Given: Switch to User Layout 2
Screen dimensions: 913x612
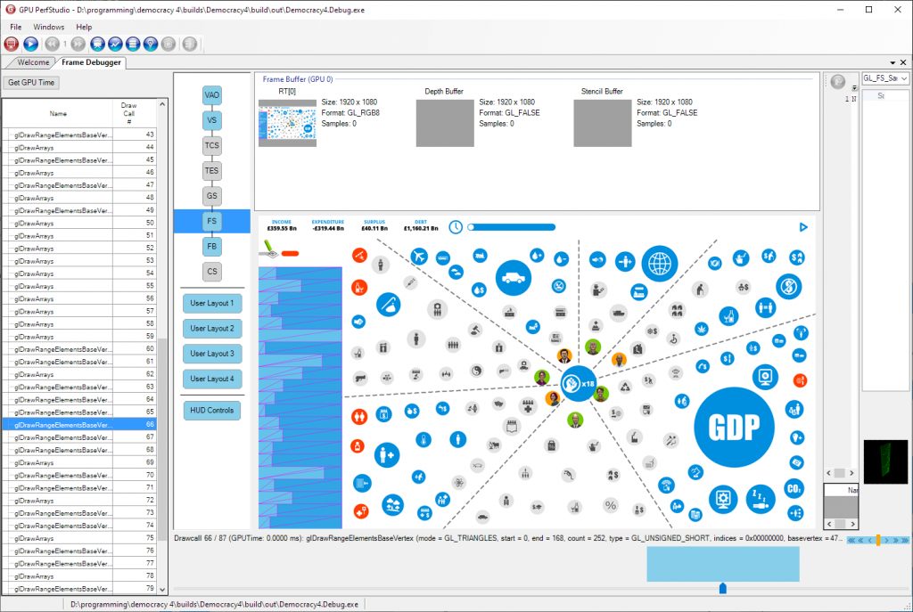Looking at the screenshot, I should 212,328.
